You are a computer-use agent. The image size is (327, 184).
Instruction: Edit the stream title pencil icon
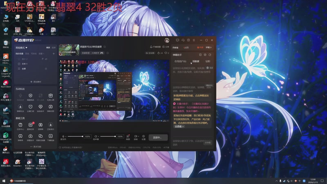click(x=105, y=47)
